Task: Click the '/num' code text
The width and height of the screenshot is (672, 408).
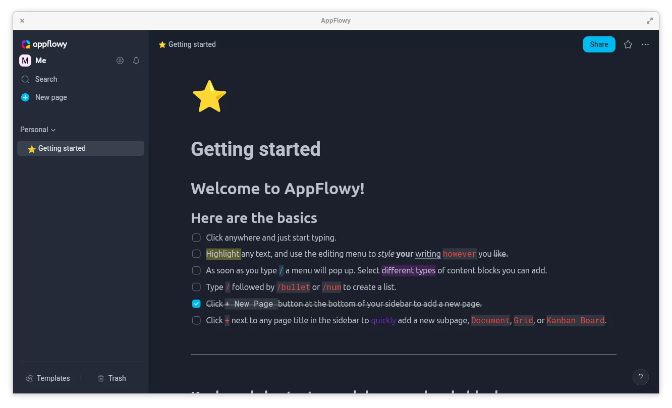Action: coord(331,287)
